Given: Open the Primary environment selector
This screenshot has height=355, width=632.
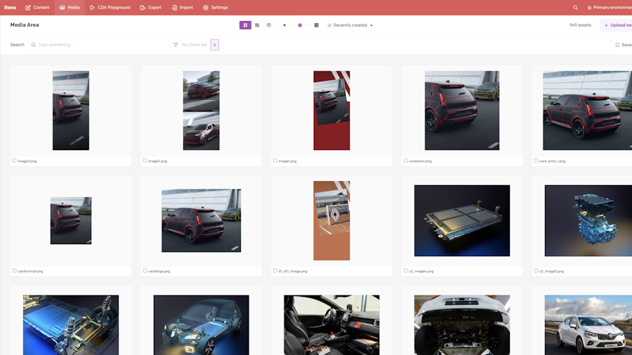Looking at the screenshot, I should (608, 8).
